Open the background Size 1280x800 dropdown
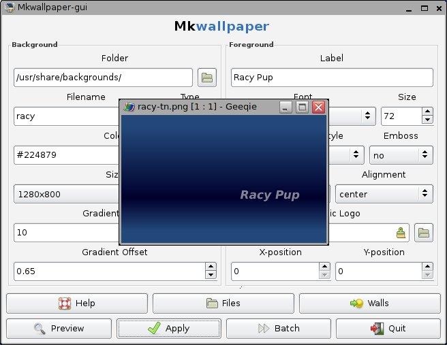Viewport: 447px width, 345px height. 66,194
